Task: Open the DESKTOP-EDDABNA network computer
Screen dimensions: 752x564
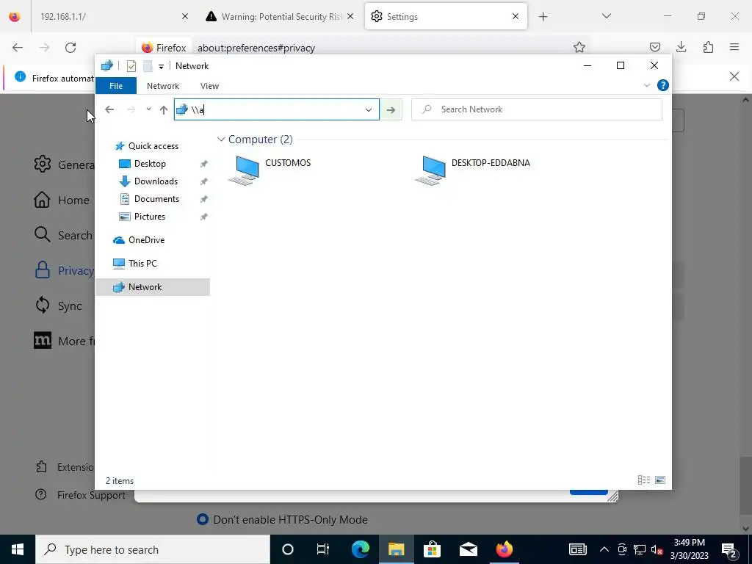Action: click(472, 170)
